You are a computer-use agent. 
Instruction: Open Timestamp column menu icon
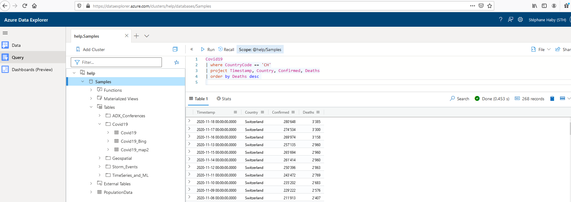(235, 112)
